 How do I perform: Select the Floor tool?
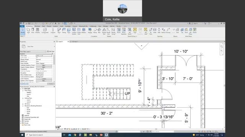pyautogui.click(x=69, y=30)
